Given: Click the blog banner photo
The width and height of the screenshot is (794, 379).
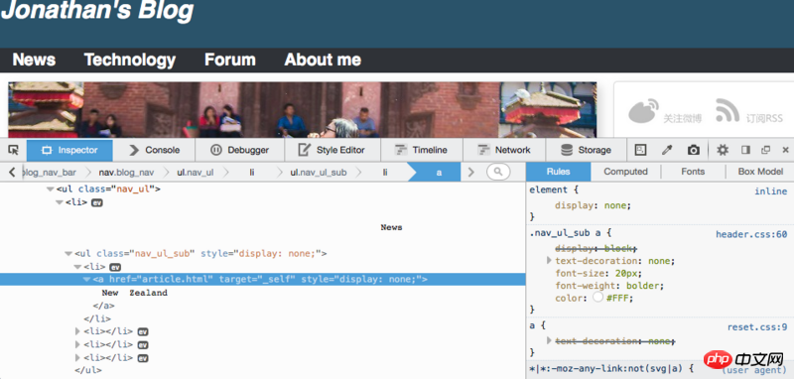Looking at the screenshot, I should pyautogui.click(x=303, y=110).
